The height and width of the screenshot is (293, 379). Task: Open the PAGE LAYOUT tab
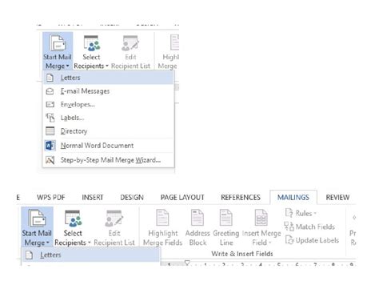click(x=182, y=198)
